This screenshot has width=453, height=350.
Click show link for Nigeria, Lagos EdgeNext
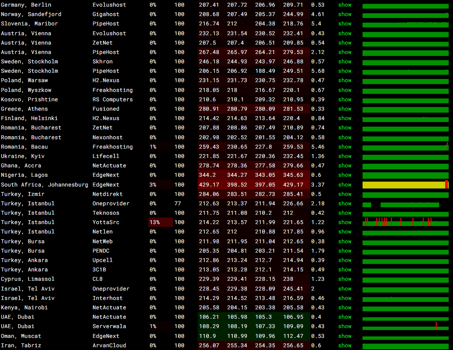pos(345,175)
